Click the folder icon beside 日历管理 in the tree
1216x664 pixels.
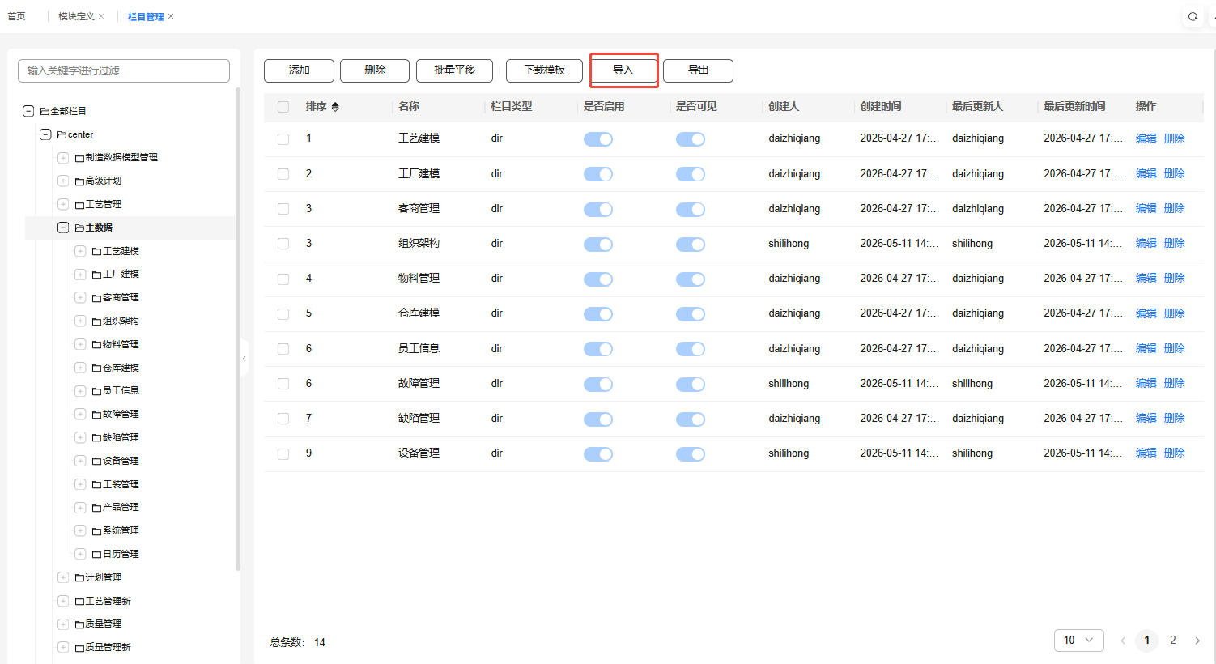[97, 554]
